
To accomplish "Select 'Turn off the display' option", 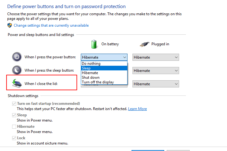I will (x=98, y=82).
